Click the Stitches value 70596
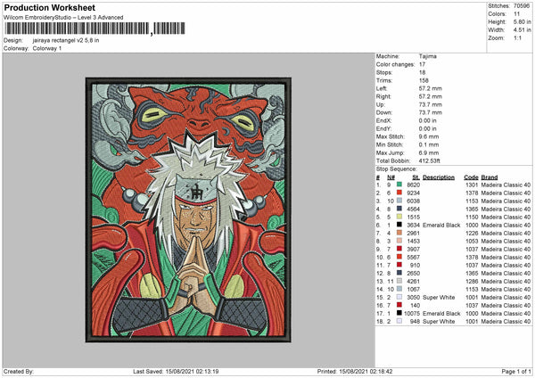The height and width of the screenshot is (378, 535). point(522,6)
